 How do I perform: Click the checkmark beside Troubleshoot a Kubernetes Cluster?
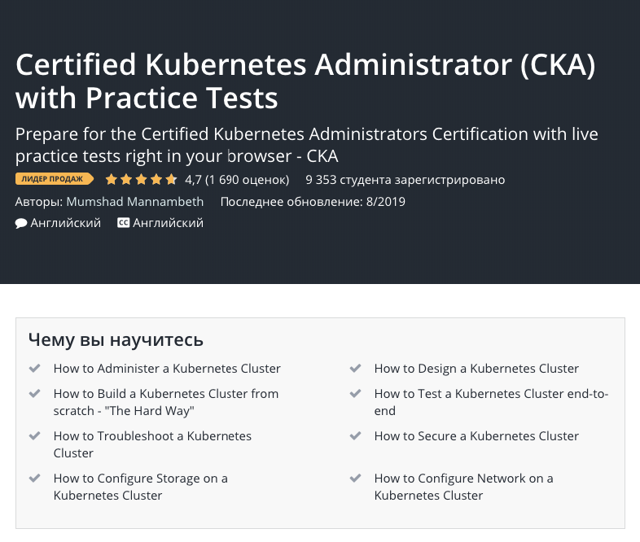pyautogui.click(x=35, y=436)
